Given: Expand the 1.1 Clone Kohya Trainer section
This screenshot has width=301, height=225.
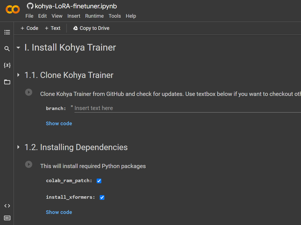Looking at the screenshot, I should pos(18,75).
